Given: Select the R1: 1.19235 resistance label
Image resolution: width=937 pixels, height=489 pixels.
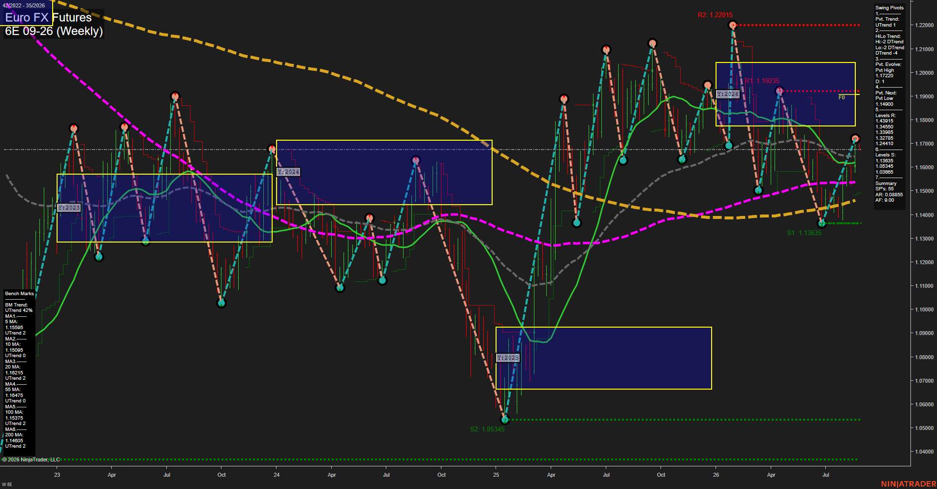Looking at the screenshot, I should click(762, 81).
